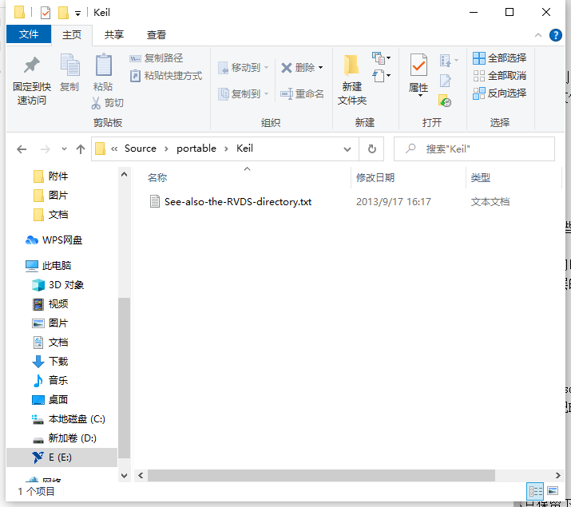The width and height of the screenshot is (571, 507).
Task: Expand the Delete (删除) arrow menu
Action: tap(320, 68)
